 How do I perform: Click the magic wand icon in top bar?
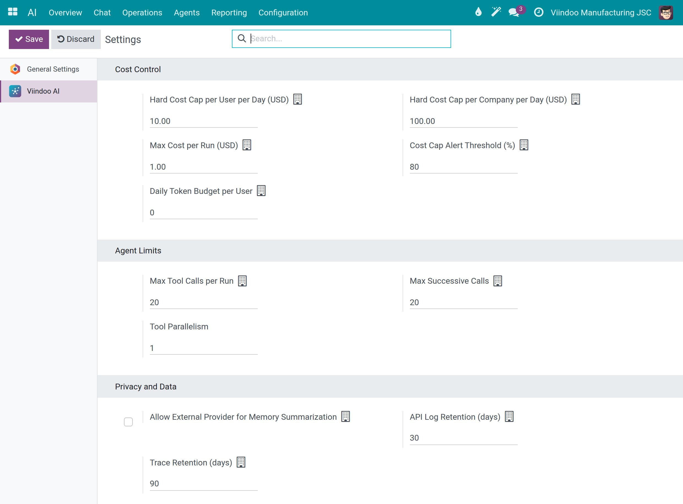[x=496, y=12]
